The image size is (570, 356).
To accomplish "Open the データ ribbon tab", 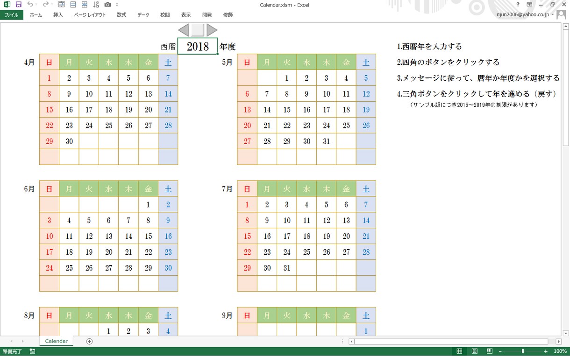I will tap(143, 15).
